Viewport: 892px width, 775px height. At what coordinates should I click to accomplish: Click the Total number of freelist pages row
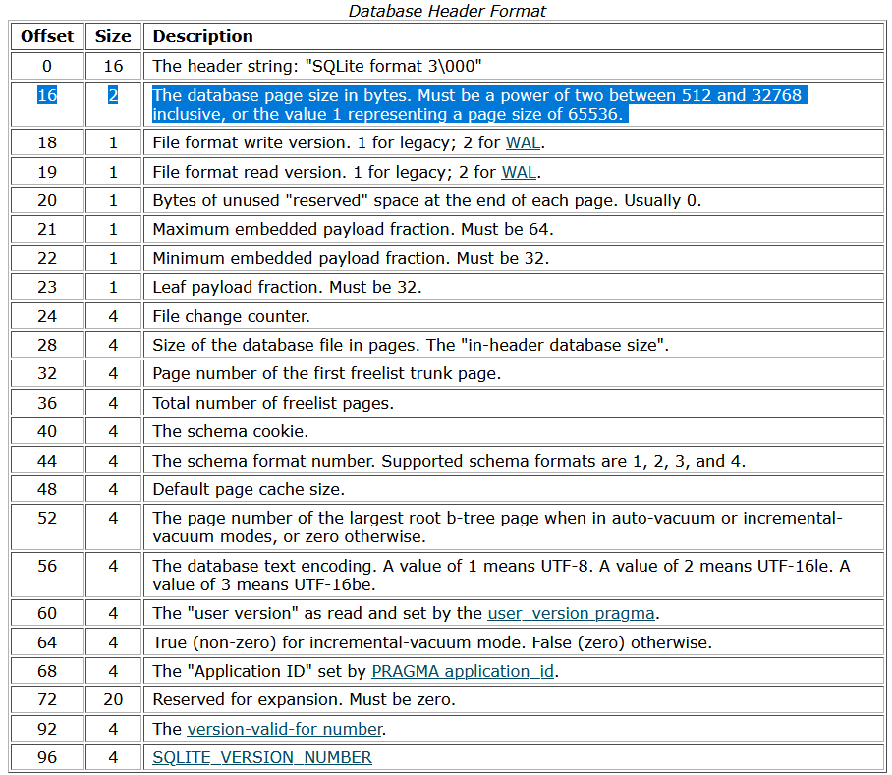pos(270,403)
